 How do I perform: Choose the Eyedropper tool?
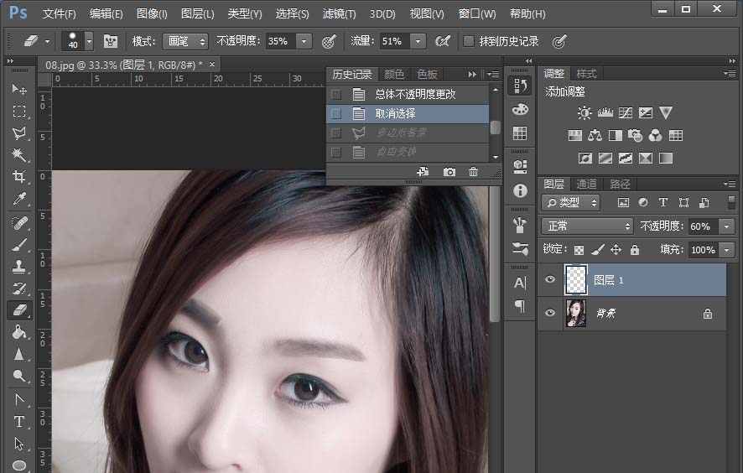coord(18,199)
